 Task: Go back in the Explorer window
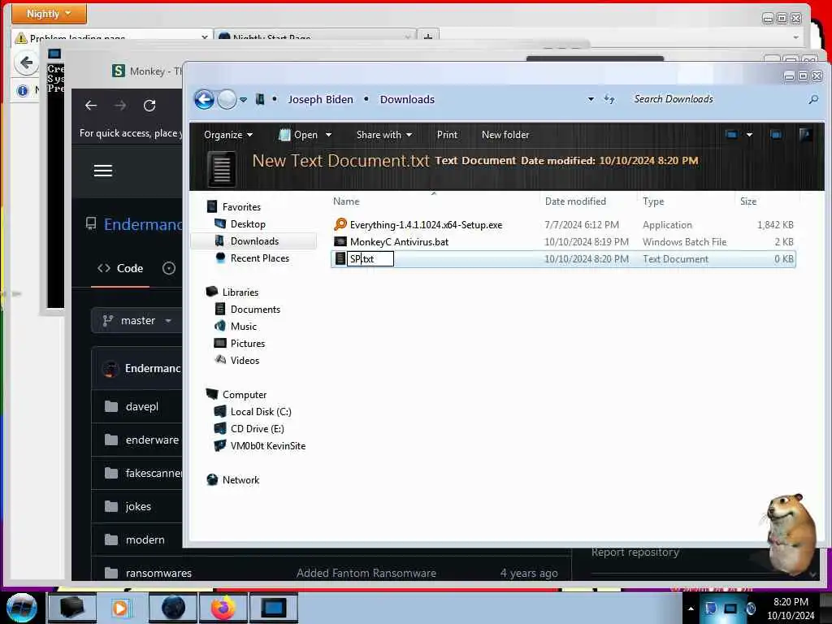pos(204,99)
